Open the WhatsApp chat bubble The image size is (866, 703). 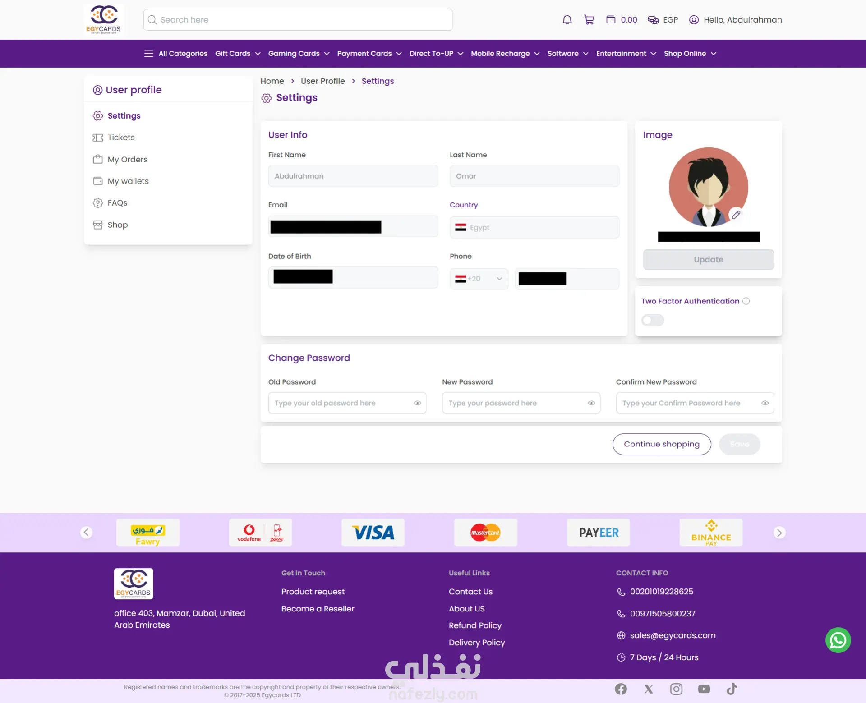(x=838, y=640)
